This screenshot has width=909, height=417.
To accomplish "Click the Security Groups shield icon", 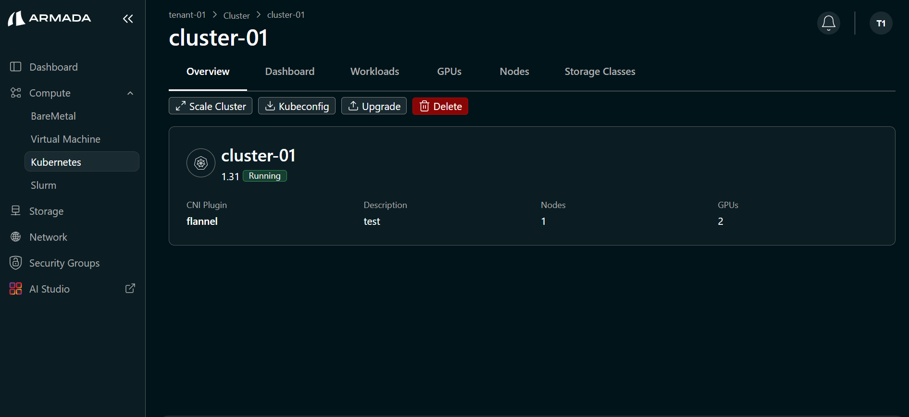I will (16, 263).
